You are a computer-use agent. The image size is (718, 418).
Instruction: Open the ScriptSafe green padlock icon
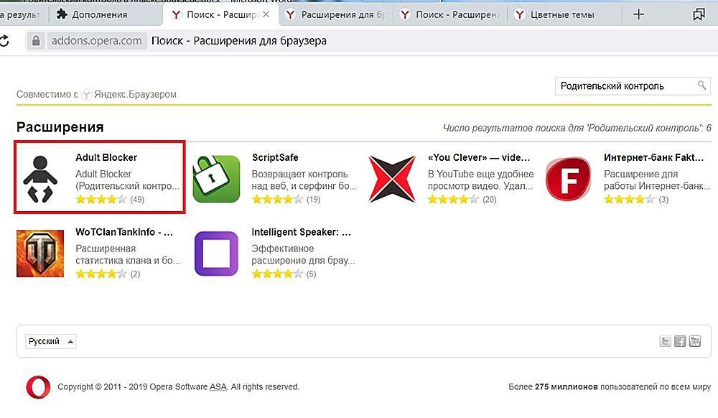coord(216,179)
